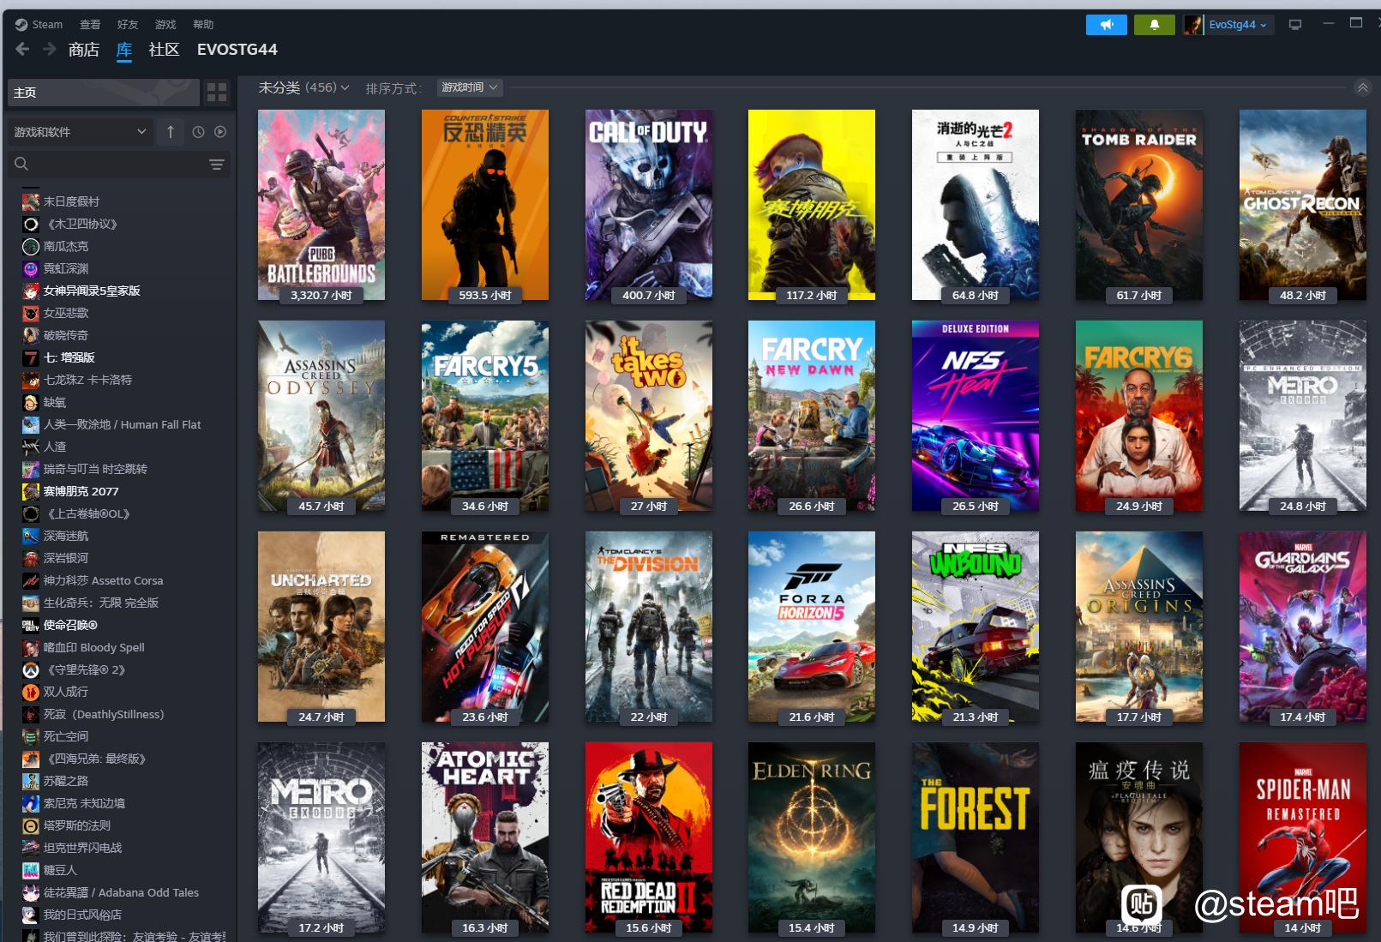1381x942 pixels.
Task: Open the Call of Duty cover
Action: pyautogui.click(x=649, y=205)
